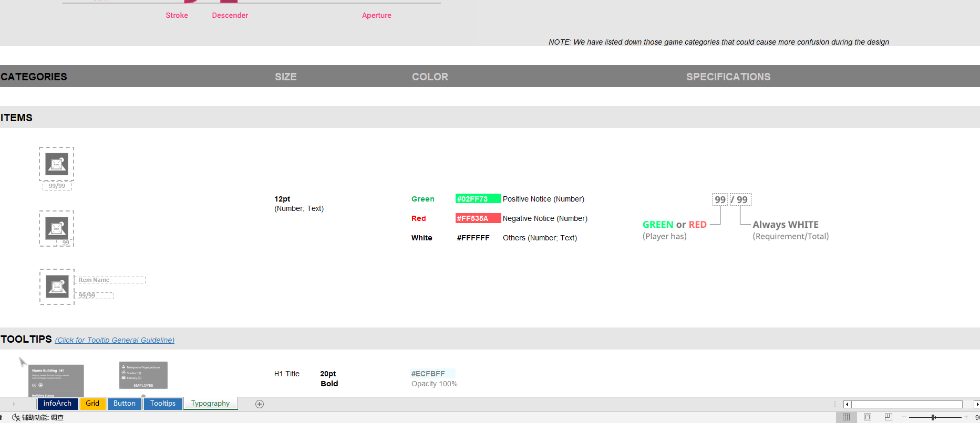This screenshot has width=980, height=423.
Task: Click the H1 Title cell
Action: click(287, 374)
